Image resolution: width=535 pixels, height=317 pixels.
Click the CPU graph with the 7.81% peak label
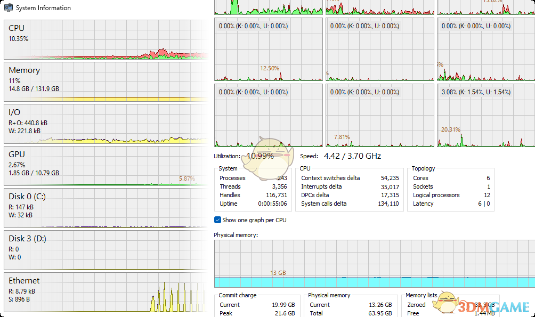coord(379,115)
